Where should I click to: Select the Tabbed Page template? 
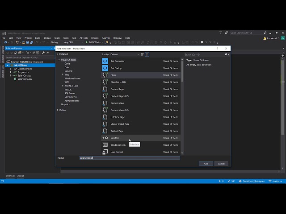[x=141, y=131]
